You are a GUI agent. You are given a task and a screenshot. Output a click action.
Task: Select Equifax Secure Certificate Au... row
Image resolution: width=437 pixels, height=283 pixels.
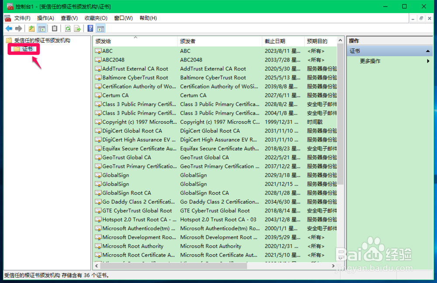pos(215,148)
